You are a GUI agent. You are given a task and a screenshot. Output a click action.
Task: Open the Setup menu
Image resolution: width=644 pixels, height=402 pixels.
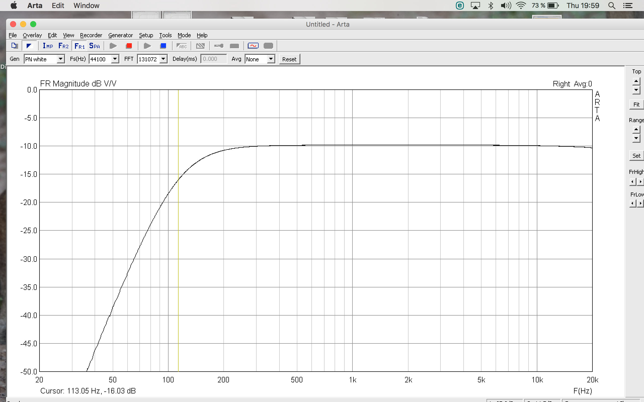point(146,35)
